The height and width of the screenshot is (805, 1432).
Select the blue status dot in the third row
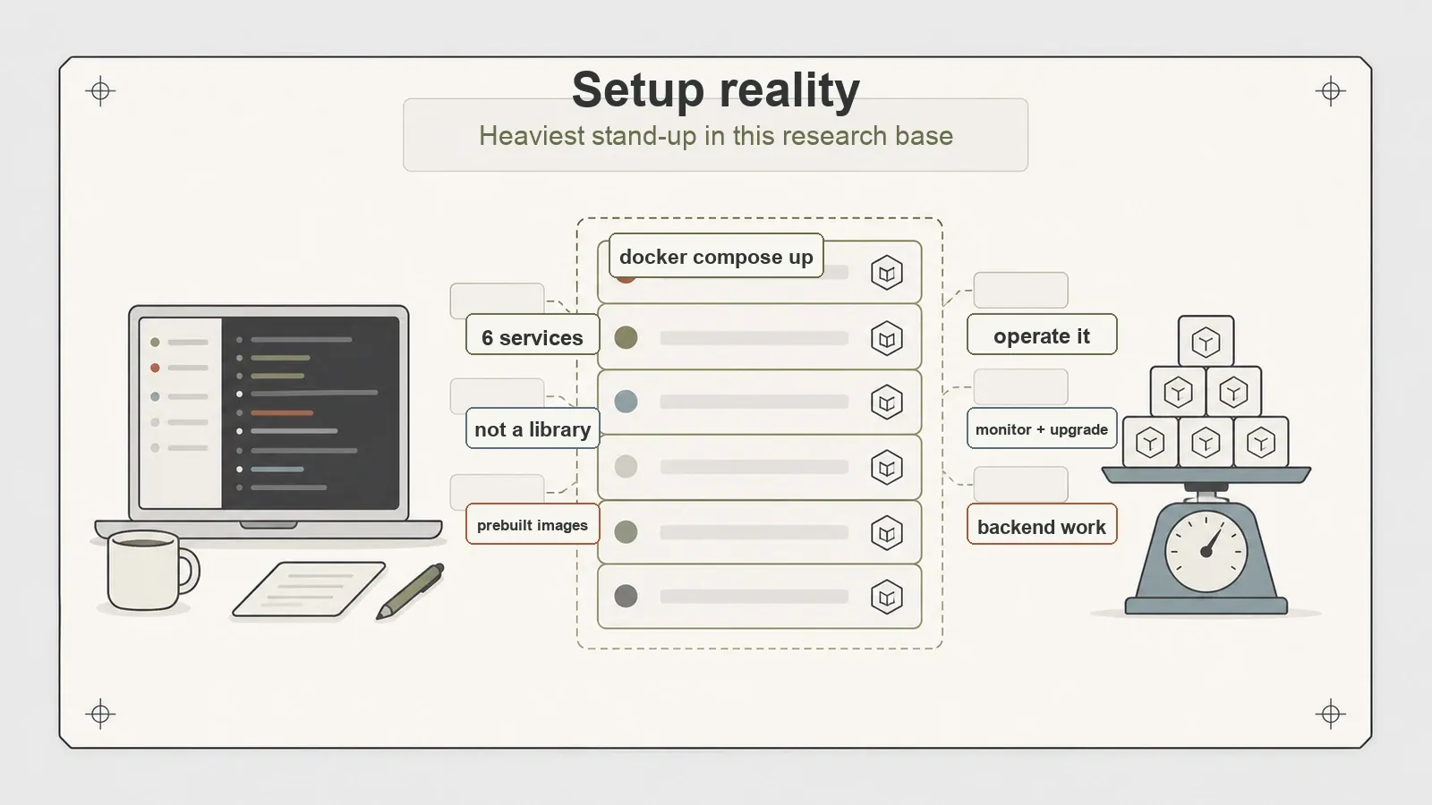pyautogui.click(x=626, y=402)
